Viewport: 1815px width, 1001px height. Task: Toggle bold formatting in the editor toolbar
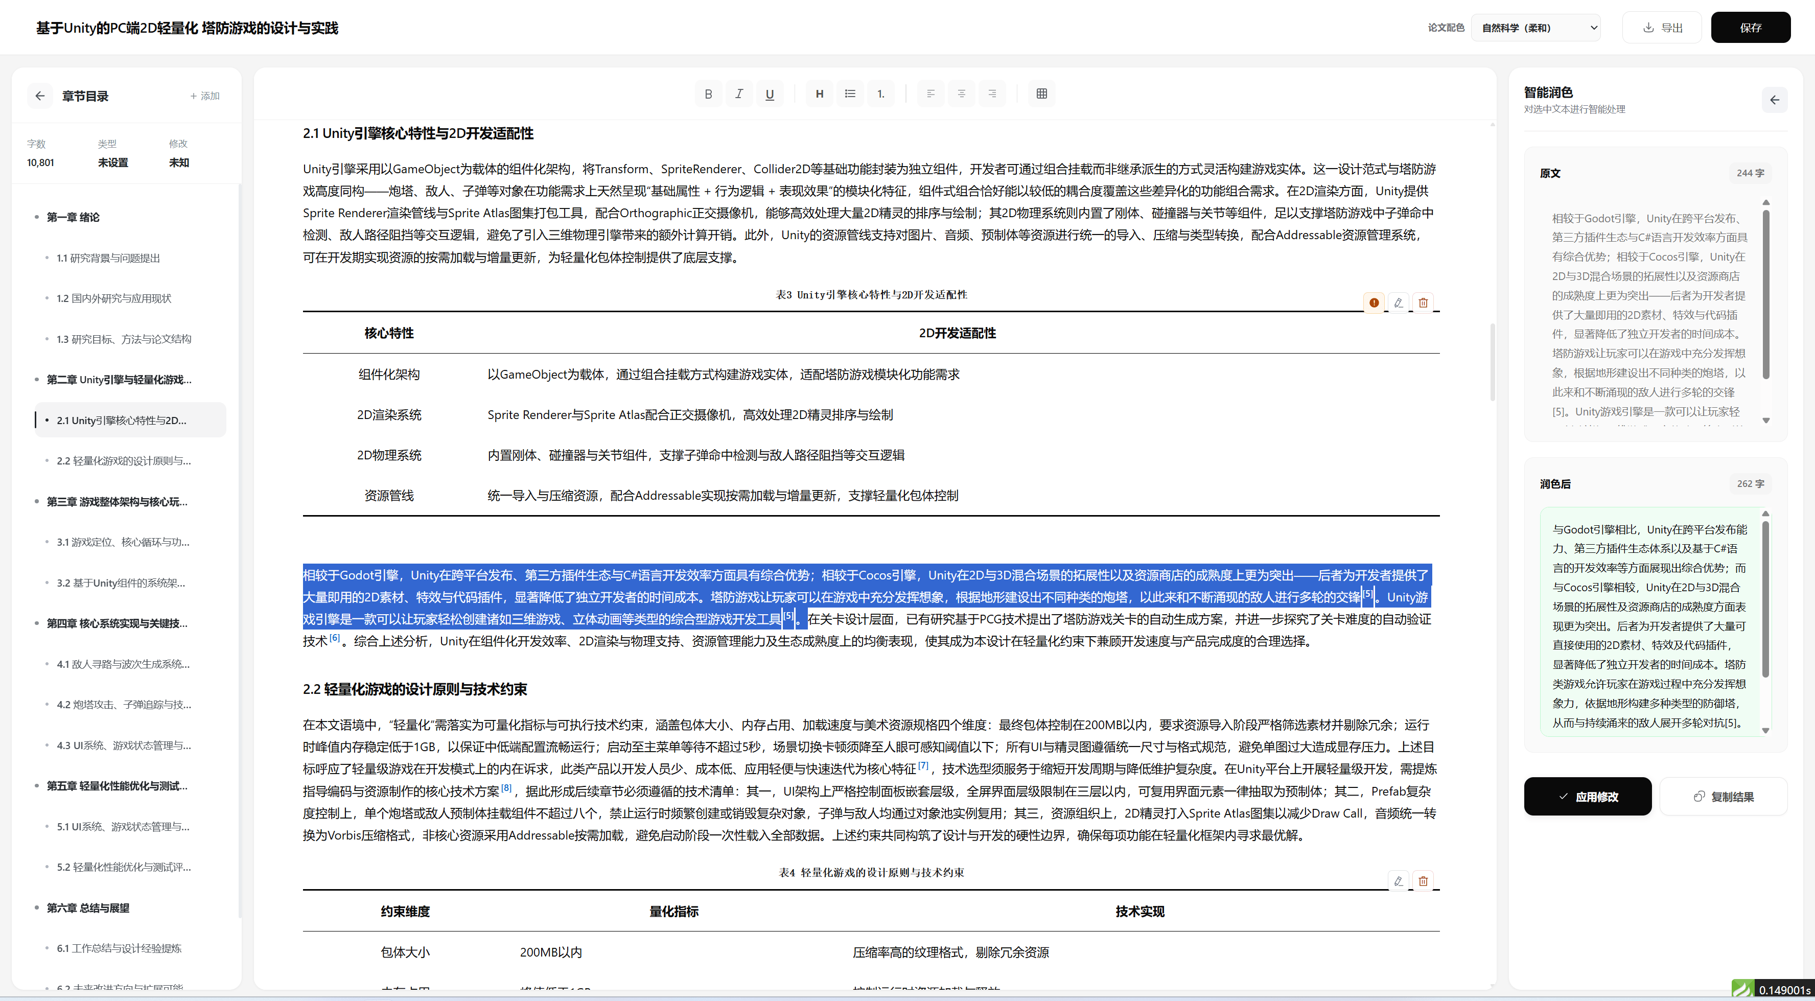[708, 94]
